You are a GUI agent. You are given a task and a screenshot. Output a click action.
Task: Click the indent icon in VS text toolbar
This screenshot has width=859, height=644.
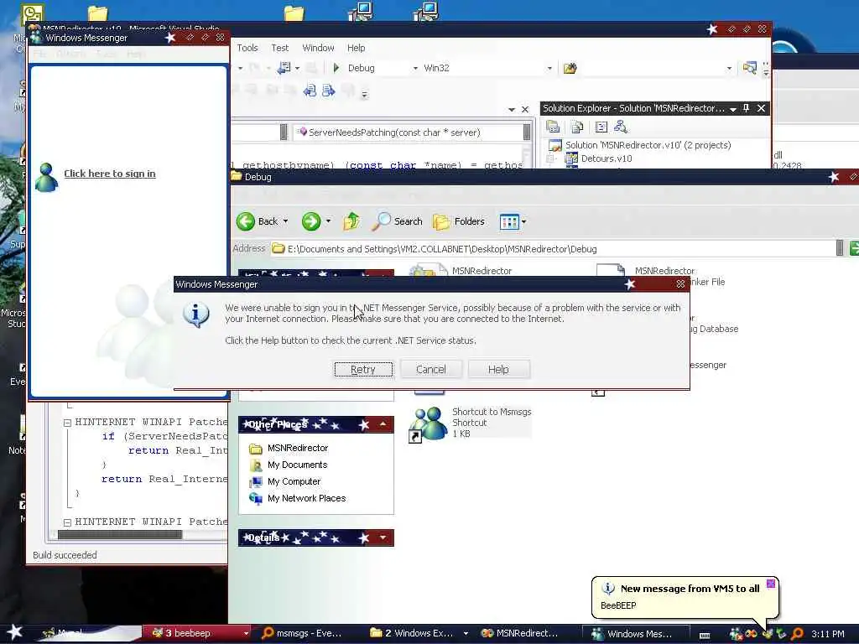pyautogui.click(x=328, y=91)
